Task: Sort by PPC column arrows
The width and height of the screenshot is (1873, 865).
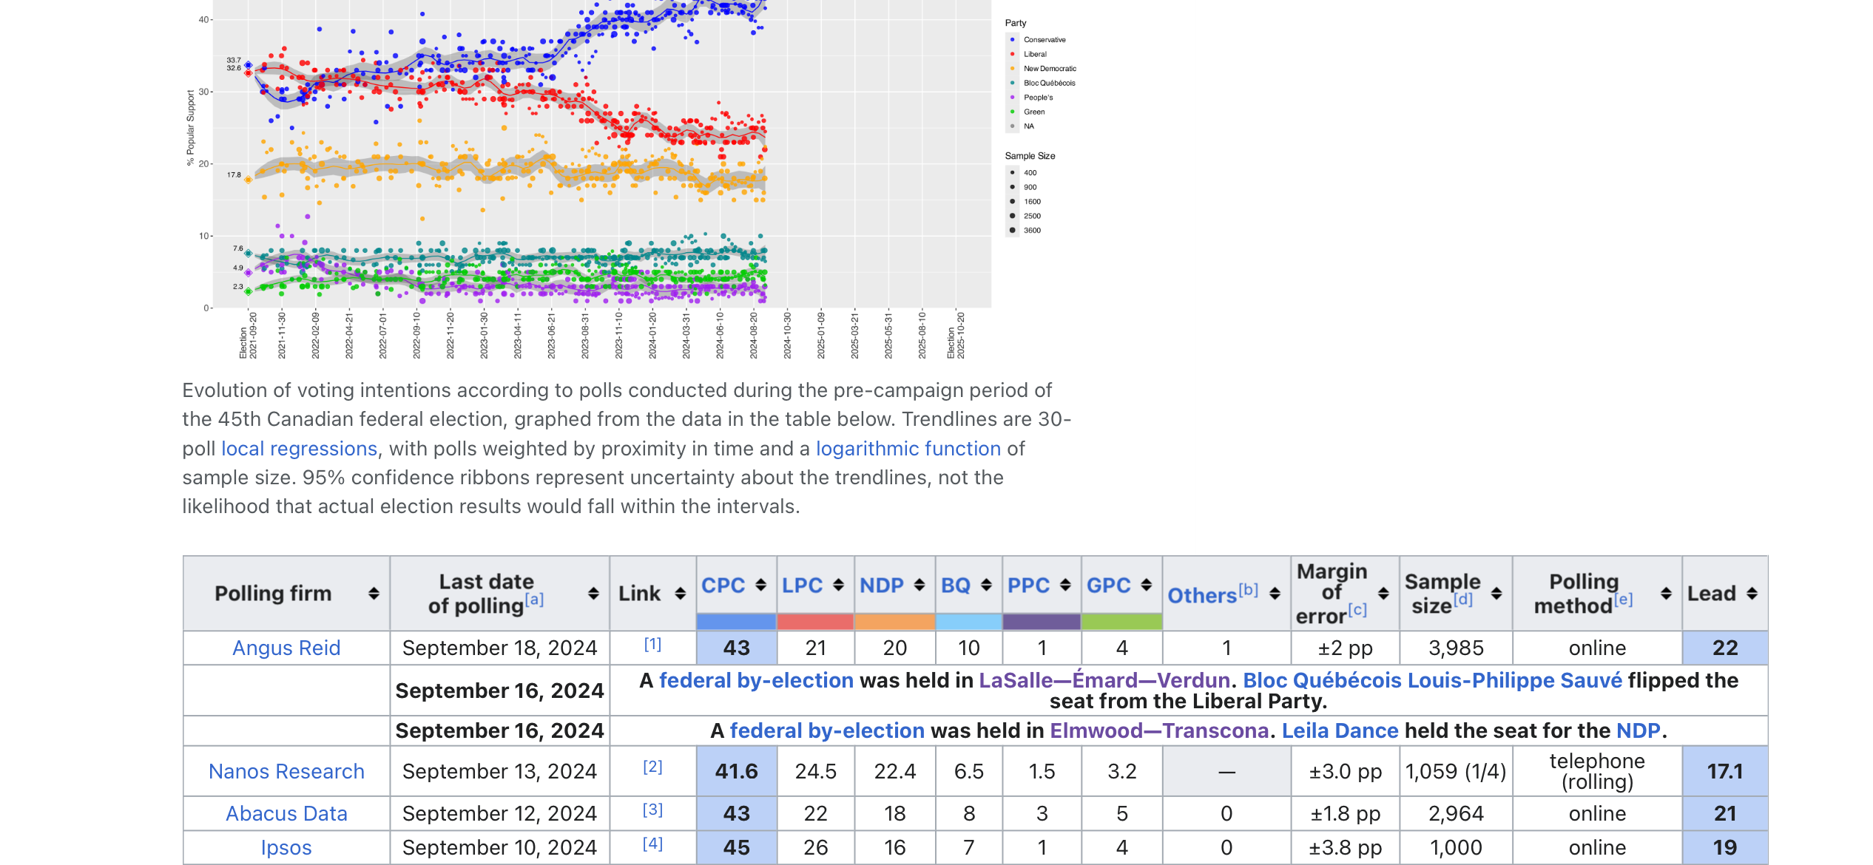Action: [x=1065, y=585]
